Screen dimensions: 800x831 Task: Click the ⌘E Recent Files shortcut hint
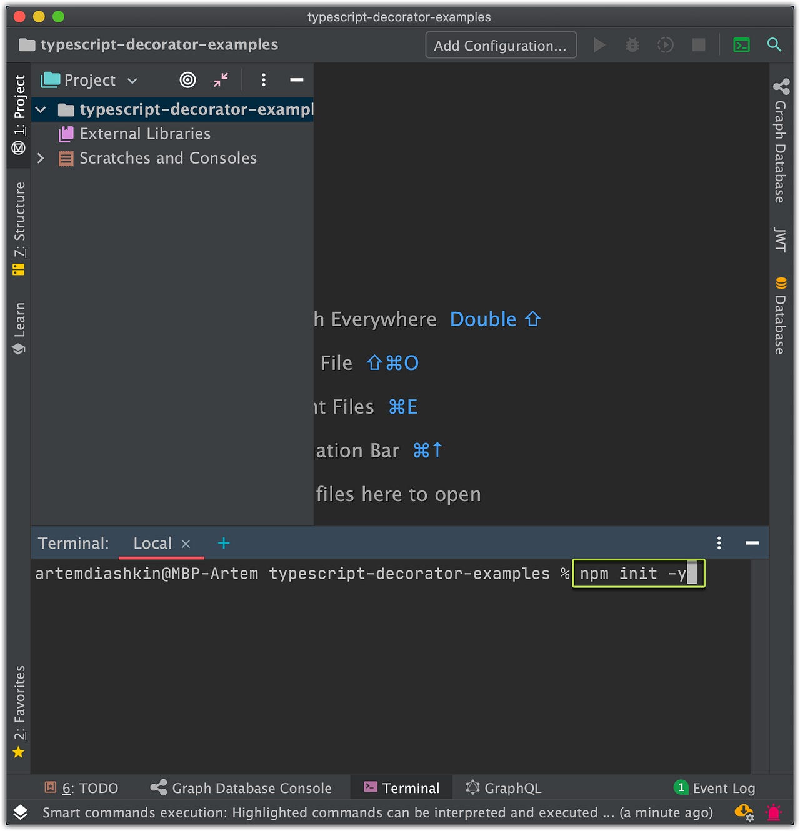pos(403,407)
